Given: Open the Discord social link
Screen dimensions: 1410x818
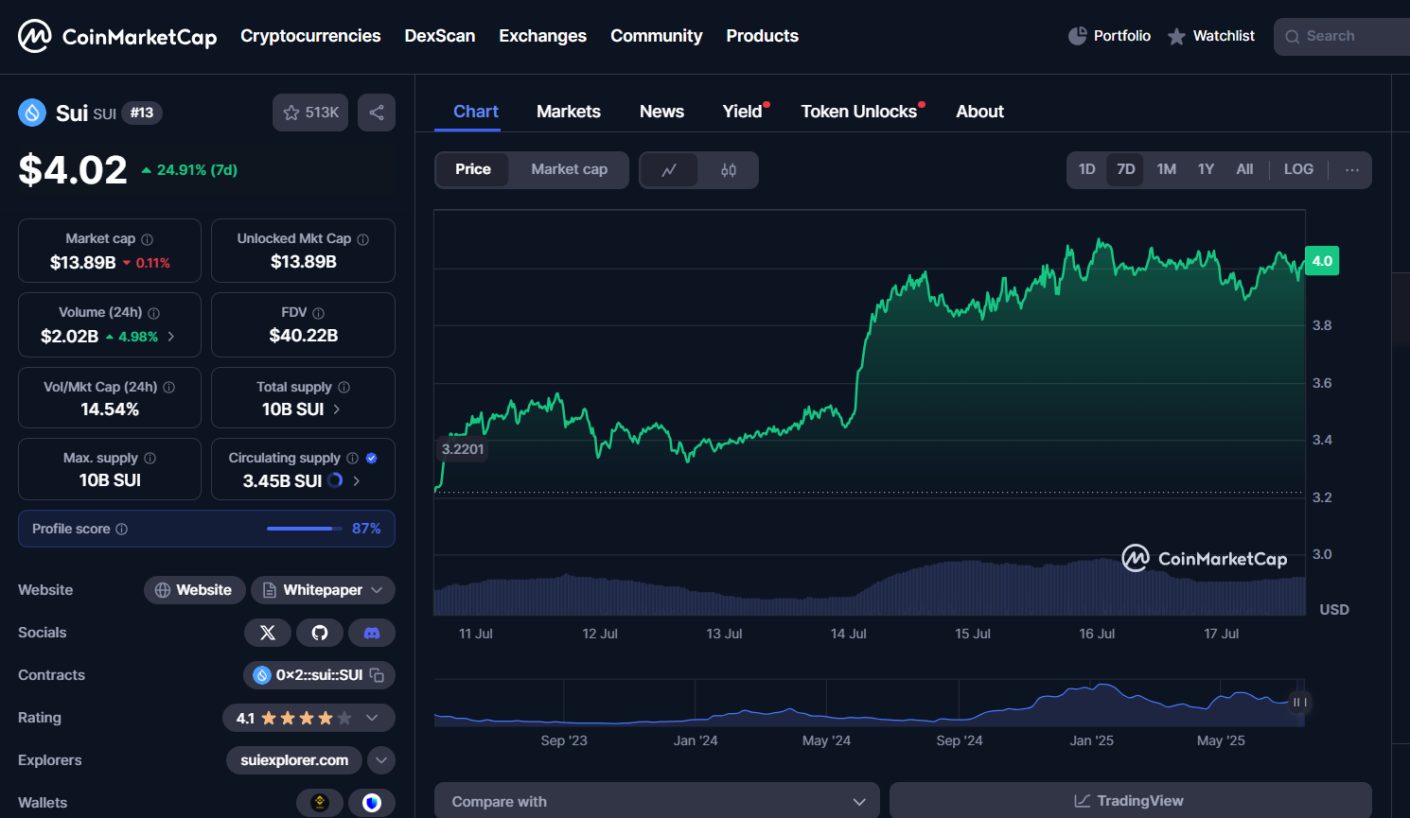Looking at the screenshot, I should point(372,633).
